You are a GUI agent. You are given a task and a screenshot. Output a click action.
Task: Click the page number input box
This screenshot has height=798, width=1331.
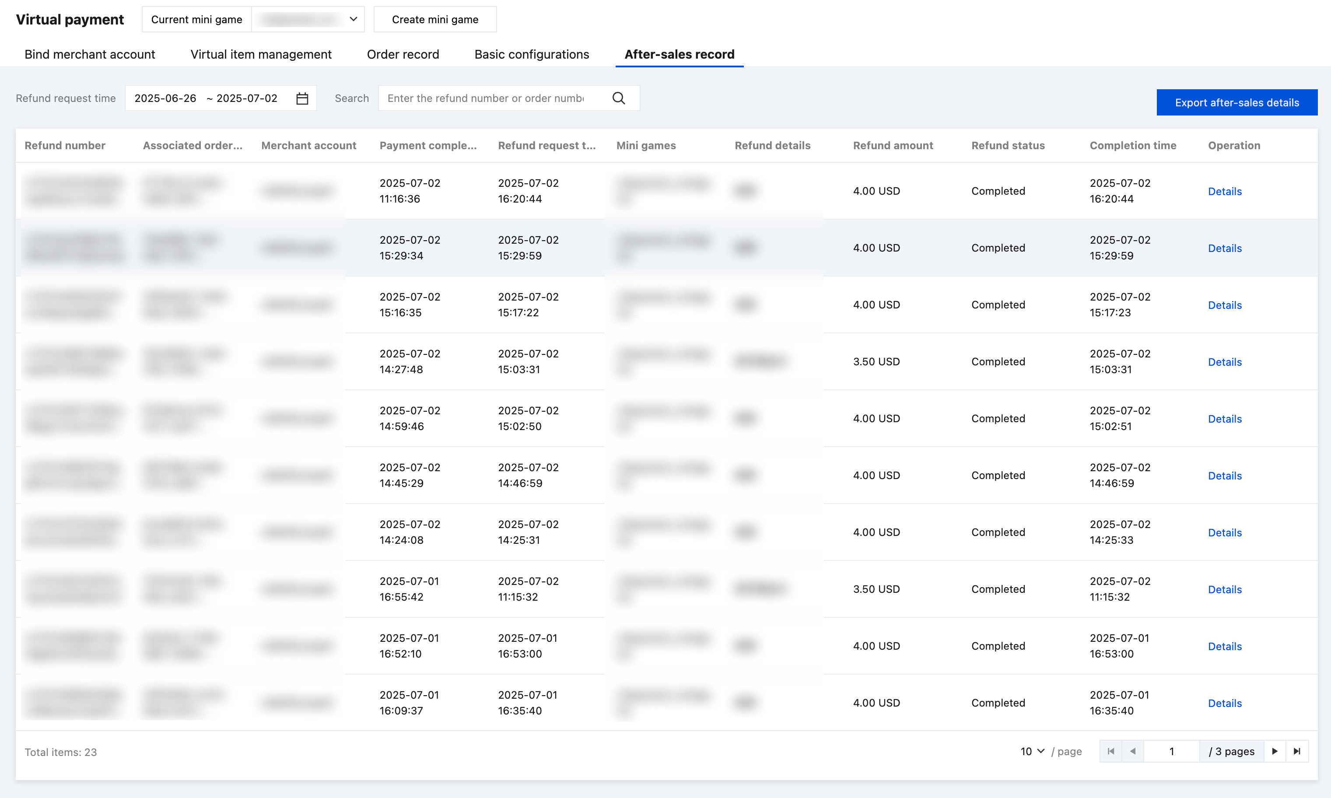pos(1171,751)
